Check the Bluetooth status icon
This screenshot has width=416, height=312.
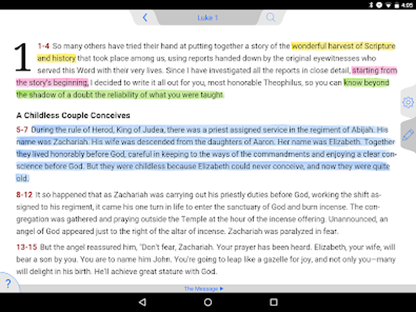[371, 5]
